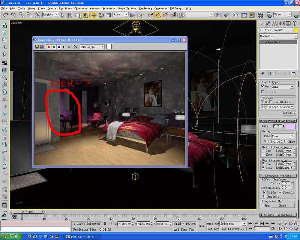Open the MAXScript menu
Screen dimensions: 300x240
click(x=176, y=8)
